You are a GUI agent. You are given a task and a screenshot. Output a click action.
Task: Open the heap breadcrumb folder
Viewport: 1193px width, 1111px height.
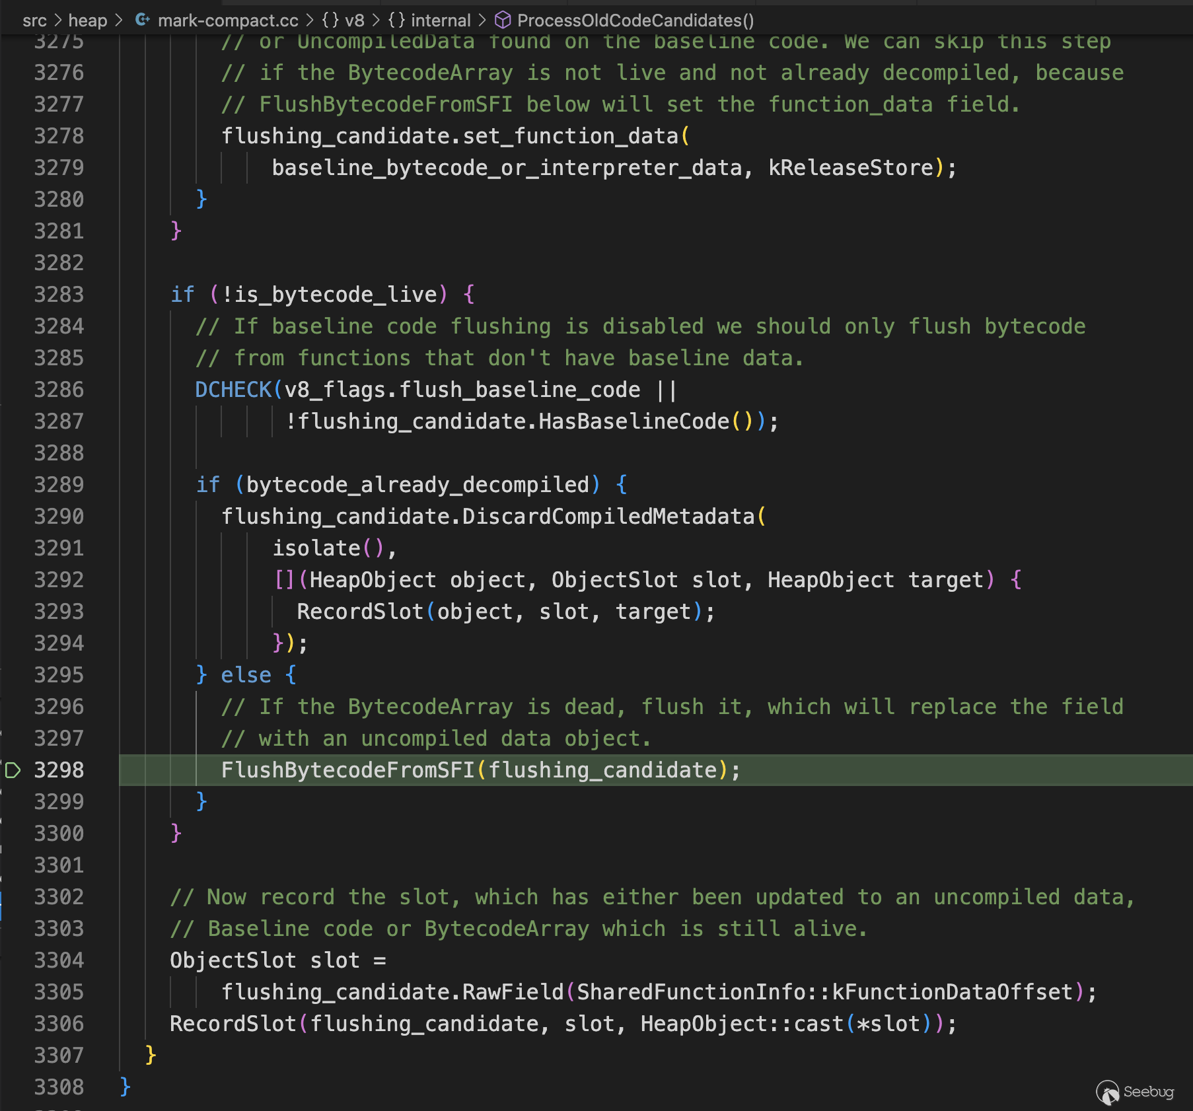point(87,20)
